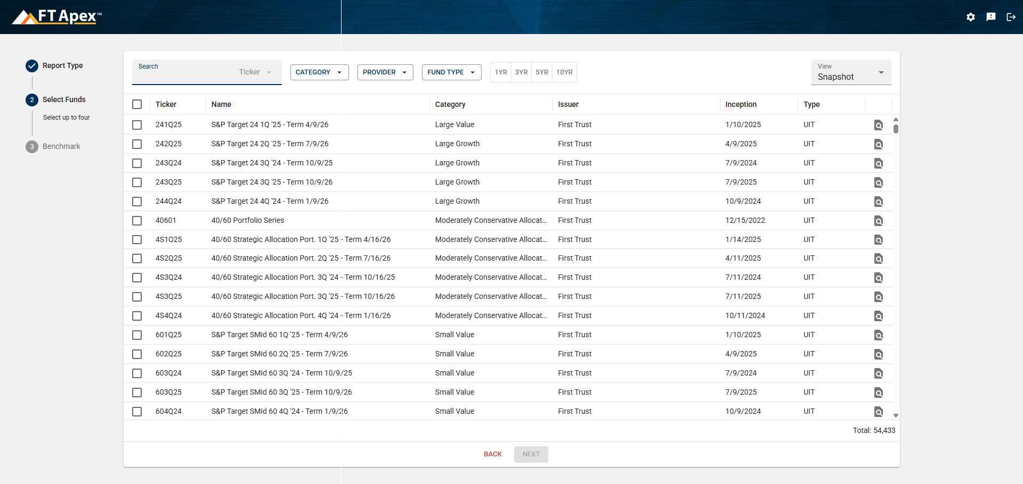Click the step 2 Select Funds circle
This screenshot has height=484, width=1023.
pyautogui.click(x=32, y=99)
